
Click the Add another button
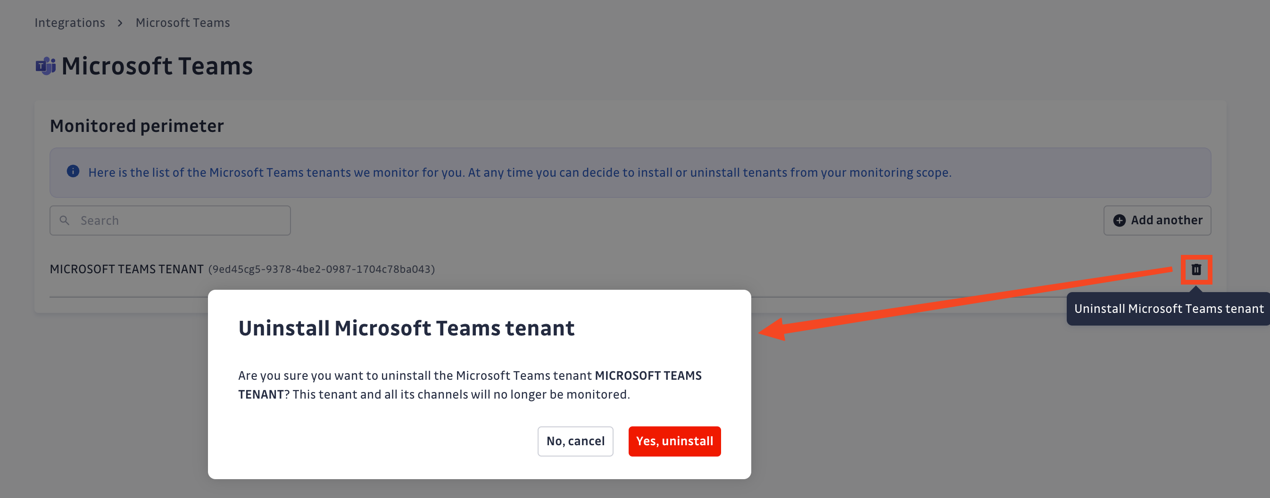pos(1157,220)
